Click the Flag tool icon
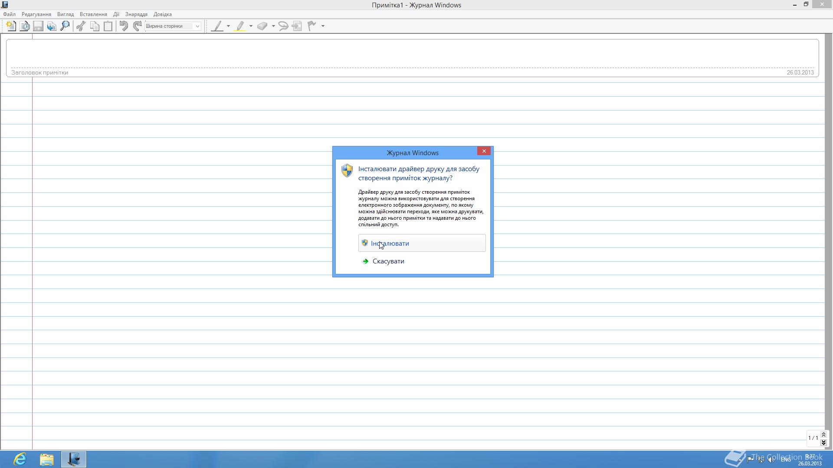Viewport: 833px width, 468px height. coord(312,26)
